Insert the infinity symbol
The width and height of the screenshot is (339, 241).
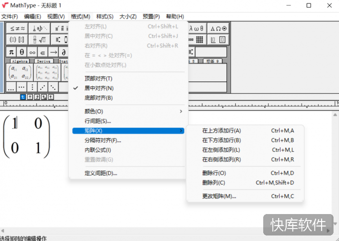pyautogui.click(x=32, y=52)
